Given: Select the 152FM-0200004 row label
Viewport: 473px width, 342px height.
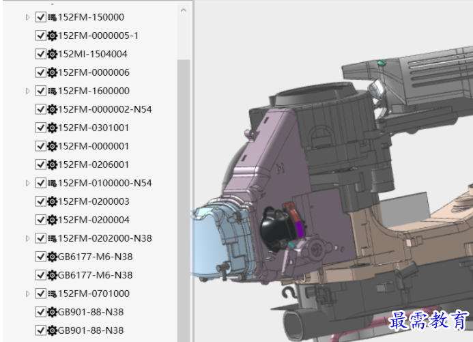Looking at the screenshot, I should 94,220.
